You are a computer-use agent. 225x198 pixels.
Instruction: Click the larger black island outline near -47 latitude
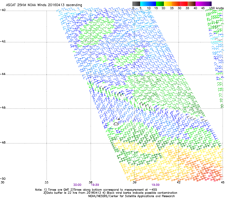coord(116,124)
